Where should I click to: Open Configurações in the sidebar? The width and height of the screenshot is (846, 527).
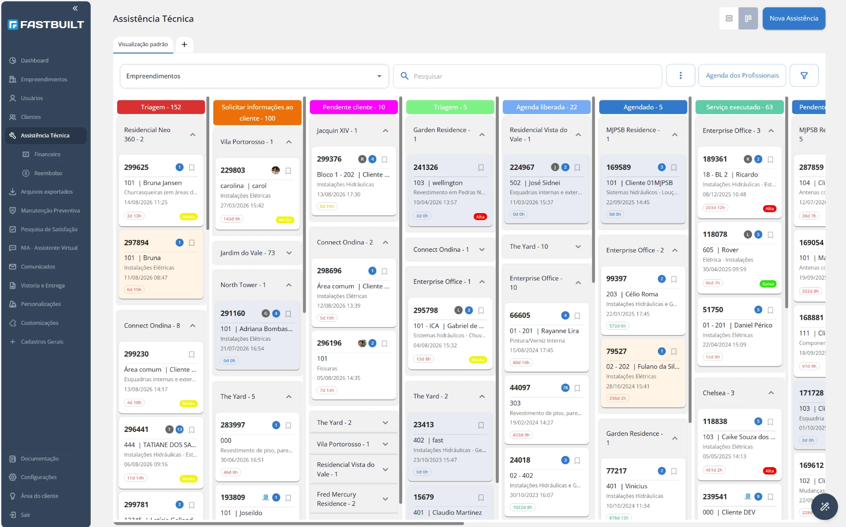click(46, 477)
